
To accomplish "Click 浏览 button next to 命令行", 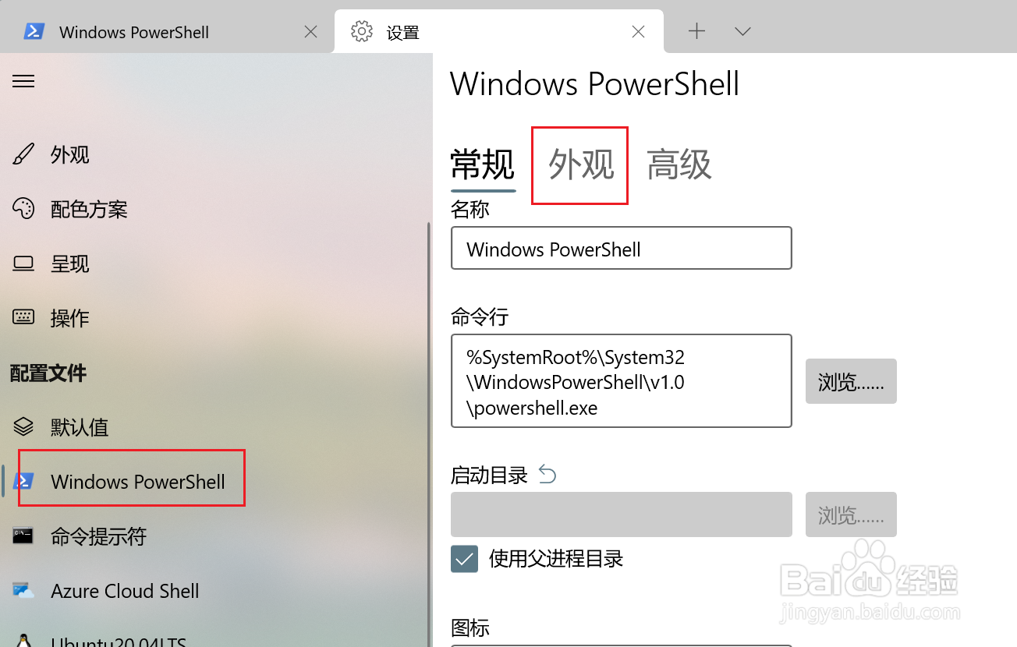I will (851, 381).
